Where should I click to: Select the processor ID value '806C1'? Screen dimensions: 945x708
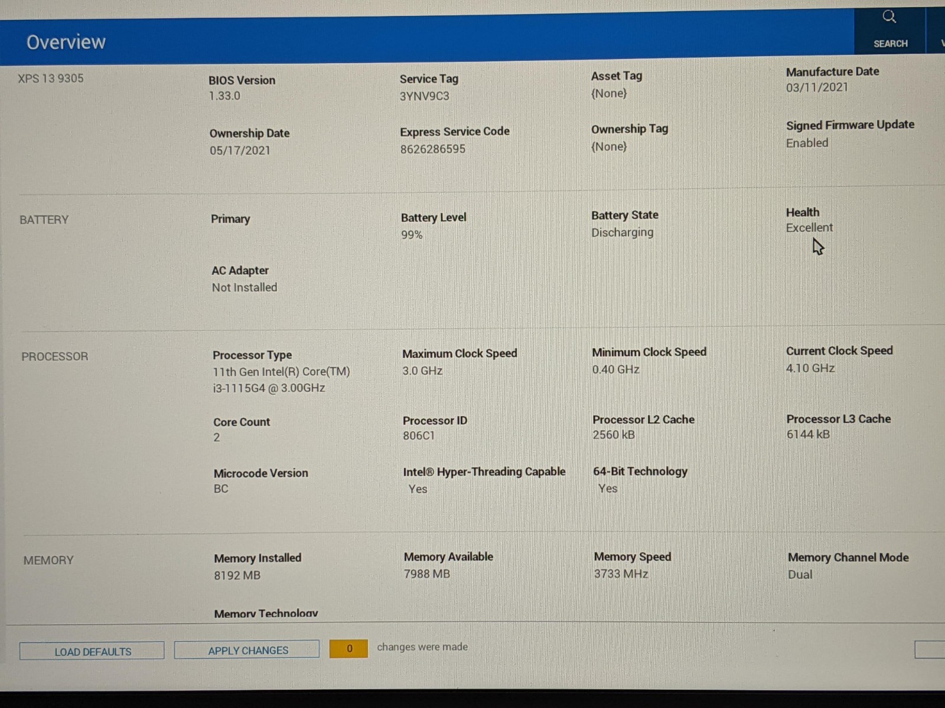tap(419, 436)
